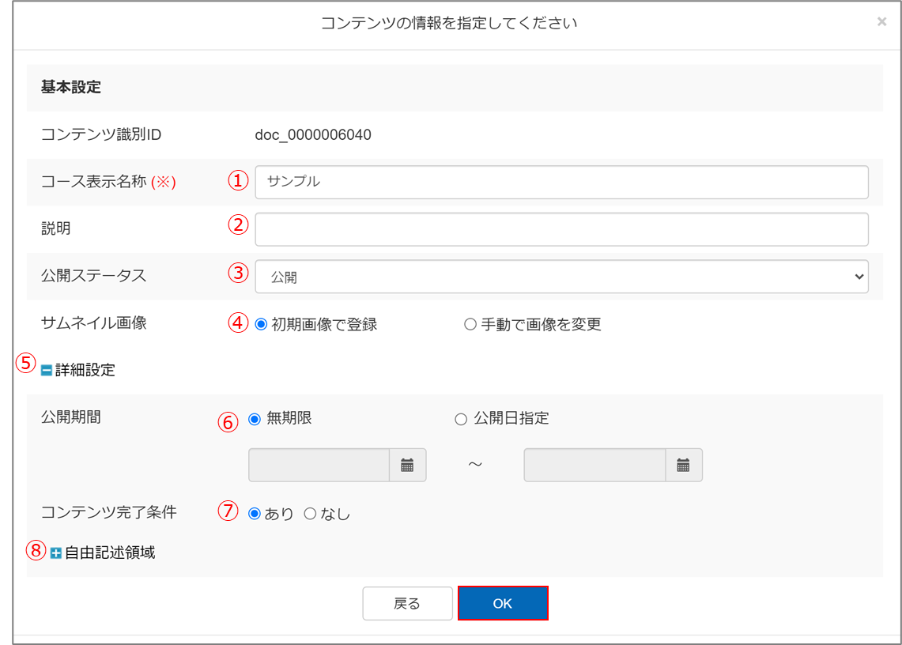Choose 無期限 for 公開期間
This screenshot has width=902, height=645.
(x=255, y=419)
